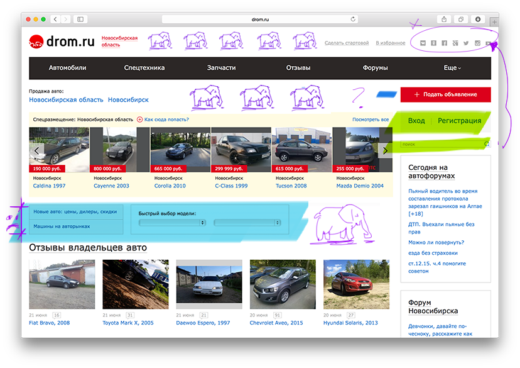
Task: Open the Facebook social icon
Action: (445, 43)
